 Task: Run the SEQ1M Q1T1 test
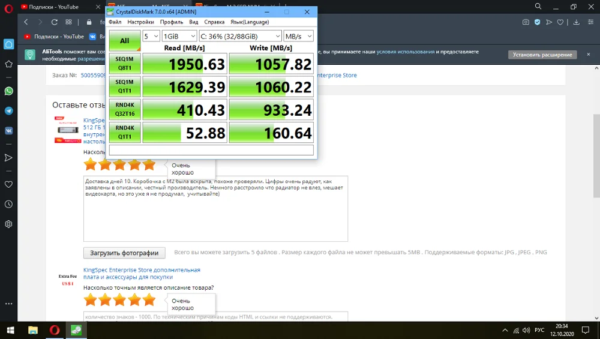125,86
